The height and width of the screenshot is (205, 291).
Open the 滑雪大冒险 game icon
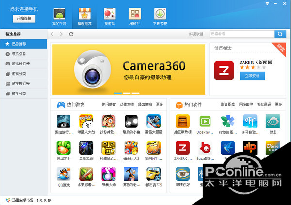click(x=154, y=122)
